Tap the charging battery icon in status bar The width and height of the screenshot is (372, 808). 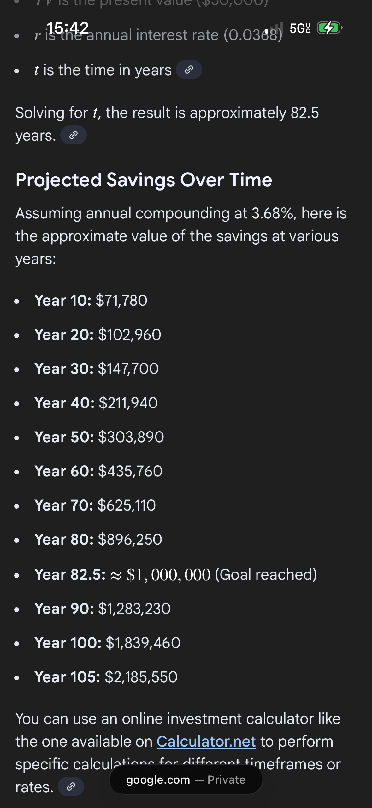(x=329, y=28)
